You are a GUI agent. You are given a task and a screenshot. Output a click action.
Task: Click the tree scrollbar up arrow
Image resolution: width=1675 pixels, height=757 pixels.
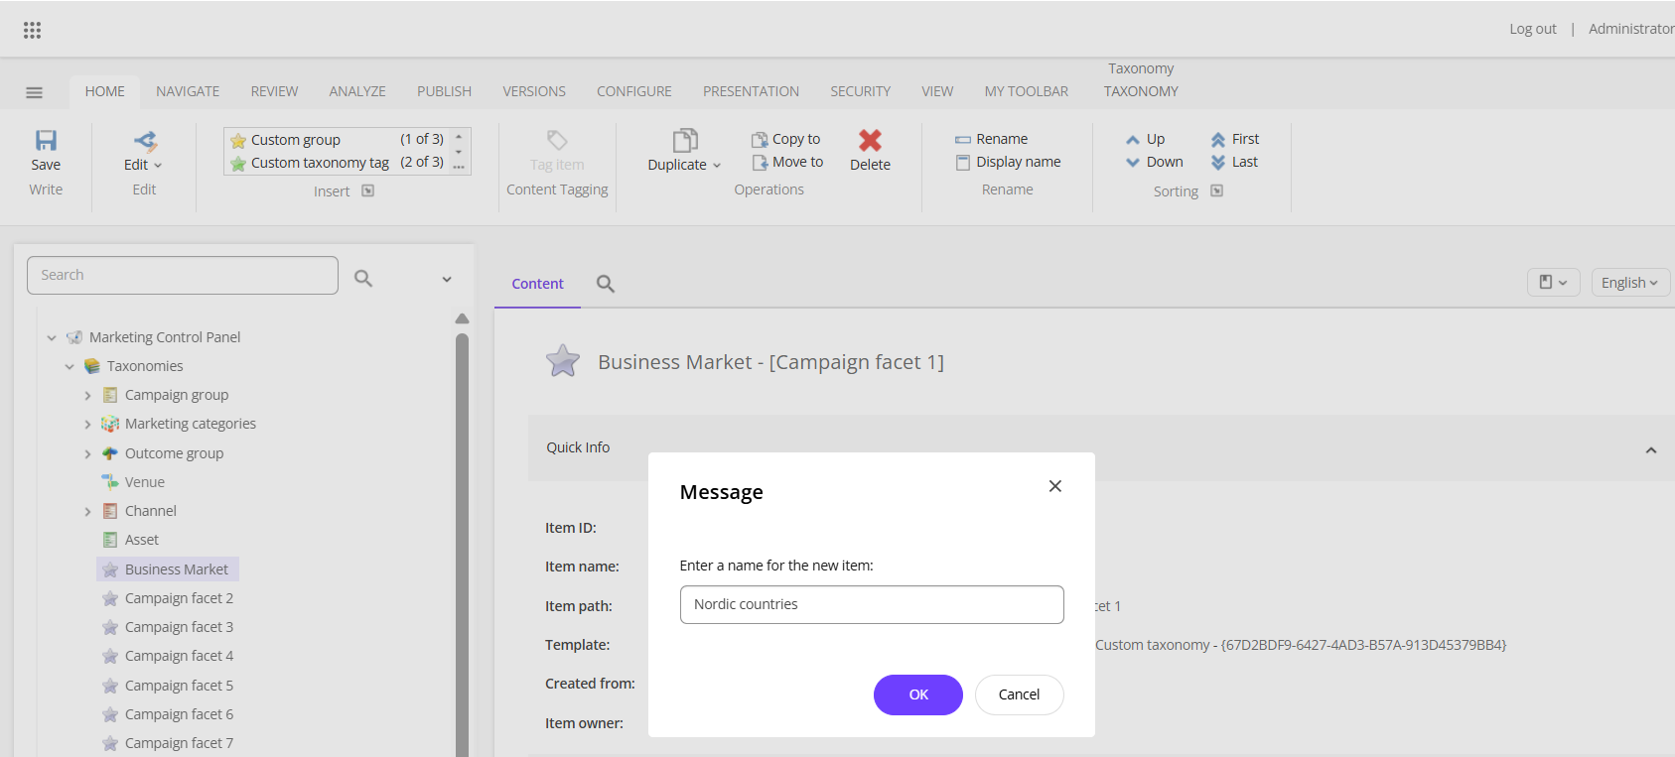click(462, 318)
